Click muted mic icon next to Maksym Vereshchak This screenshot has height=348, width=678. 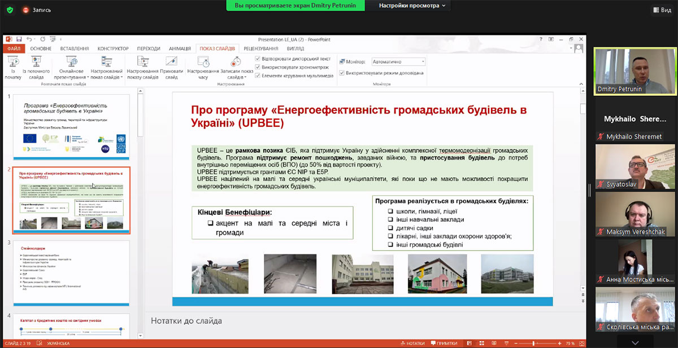[600, 232]
